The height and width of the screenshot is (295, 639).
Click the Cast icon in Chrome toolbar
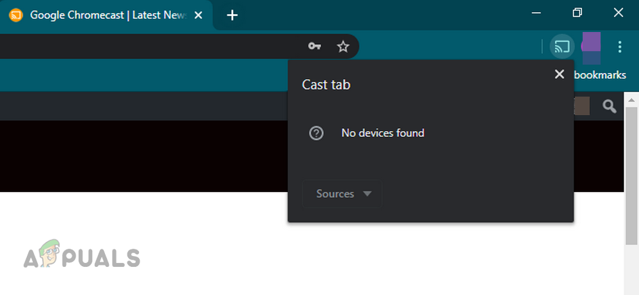pyautogui.click(x=562, y=47)
